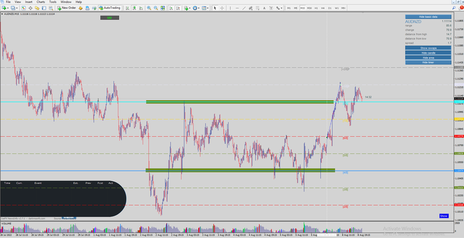Expand the Arrows objects dropdown

pyautogui.click(x=281, y=8)
